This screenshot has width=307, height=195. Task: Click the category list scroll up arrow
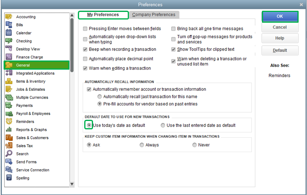72,15
